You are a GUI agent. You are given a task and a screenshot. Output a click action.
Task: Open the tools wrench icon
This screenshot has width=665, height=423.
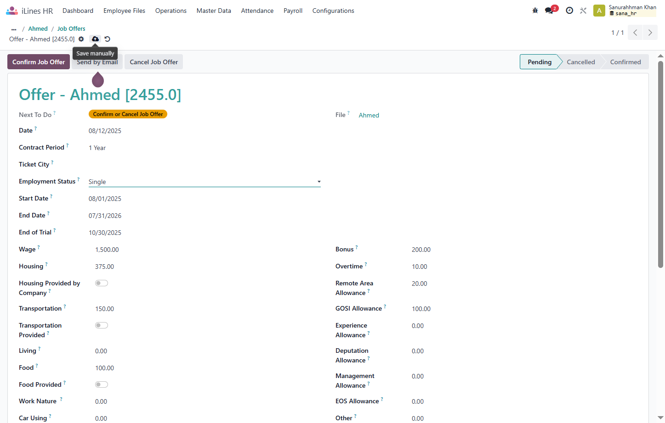pyautogui.click(x=583, y=11)
